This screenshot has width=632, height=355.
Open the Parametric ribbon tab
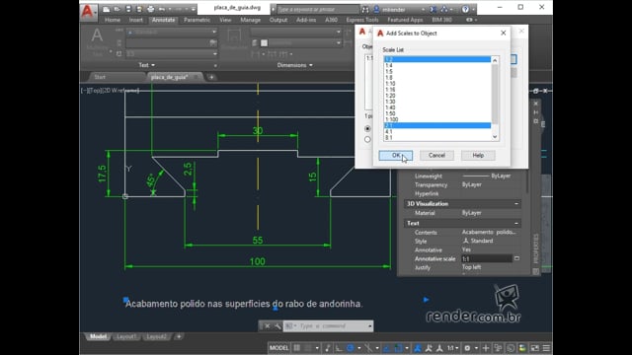197,20
